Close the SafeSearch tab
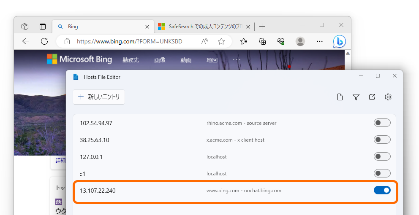The width and height of the screenshot is (419, 215). (248, 27)
